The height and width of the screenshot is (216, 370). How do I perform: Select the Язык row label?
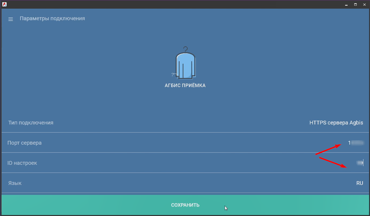pyautogui.click(x=15, y=183)
